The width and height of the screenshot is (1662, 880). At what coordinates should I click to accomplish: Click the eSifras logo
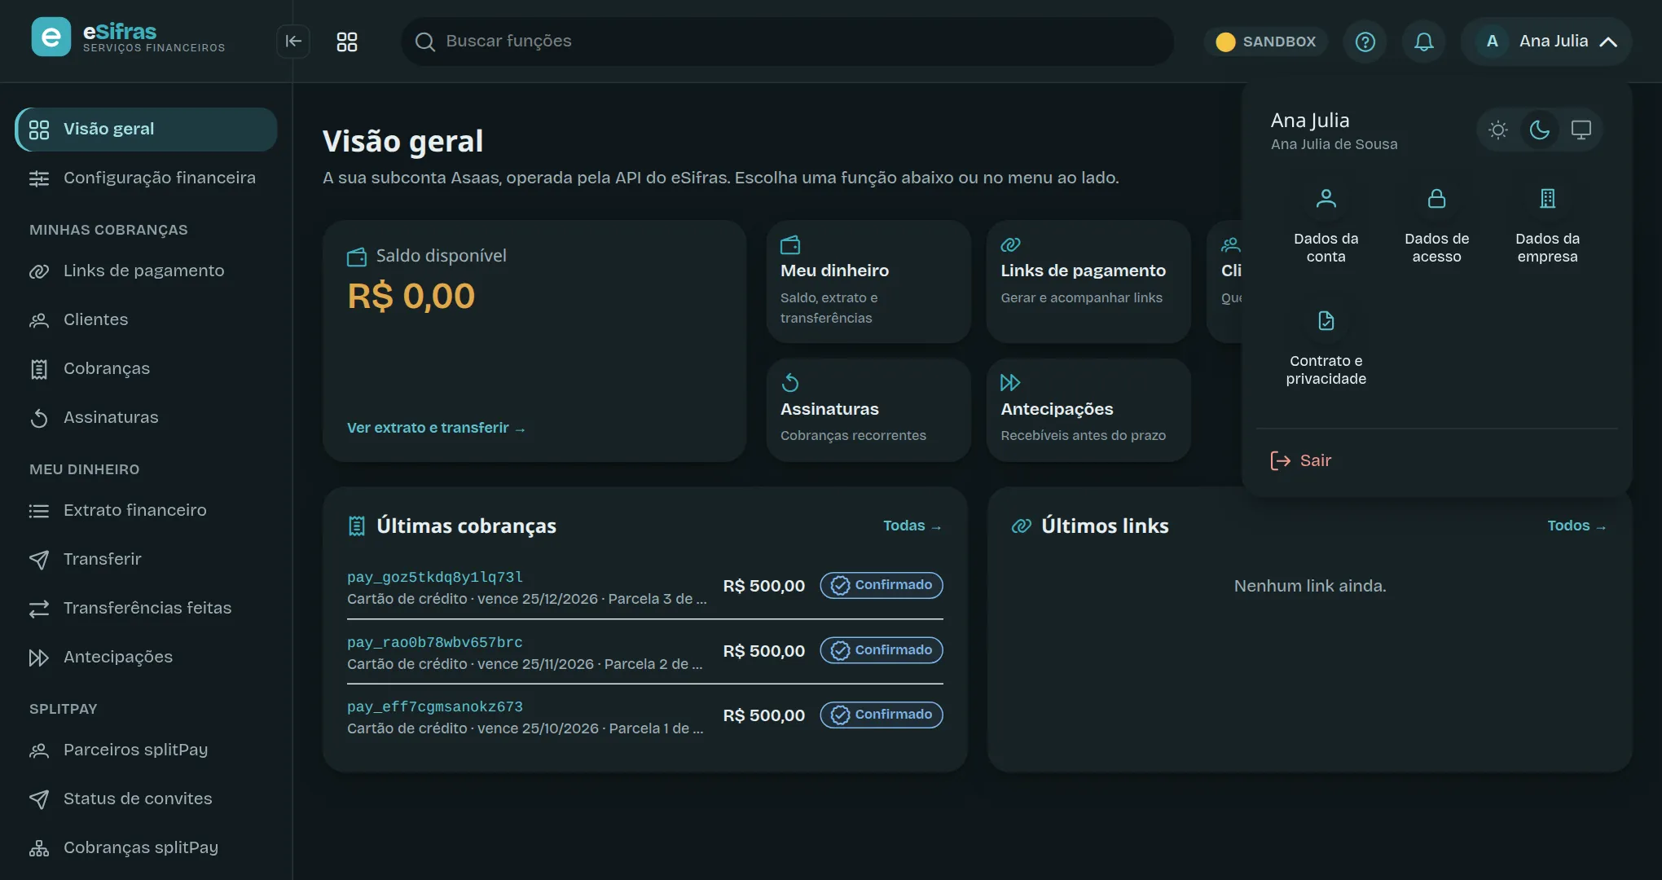coord(129,37)
